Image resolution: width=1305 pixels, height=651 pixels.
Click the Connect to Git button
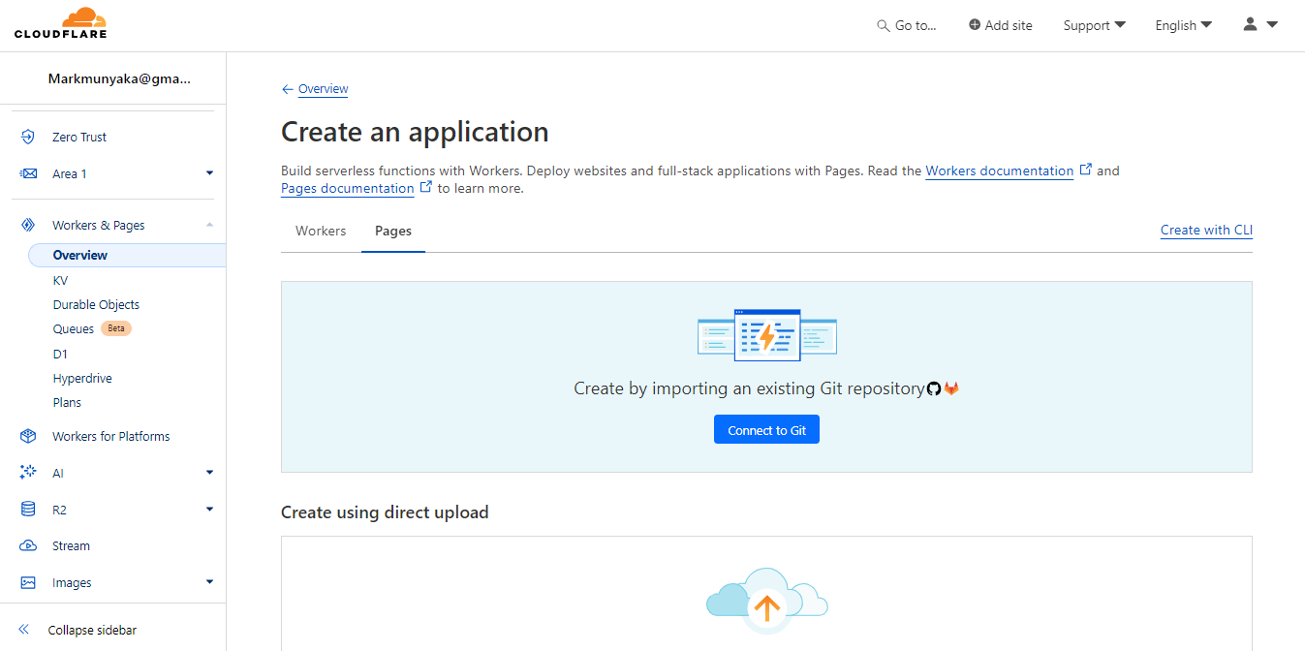[x=766, y=429]
